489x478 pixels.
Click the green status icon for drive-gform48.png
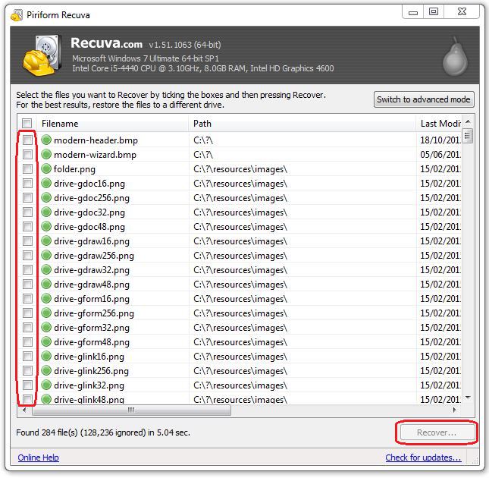point(46,341)
